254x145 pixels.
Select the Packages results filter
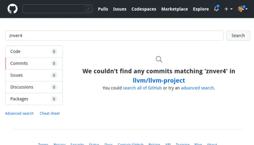pyautogui.click(x=34, y=99)
